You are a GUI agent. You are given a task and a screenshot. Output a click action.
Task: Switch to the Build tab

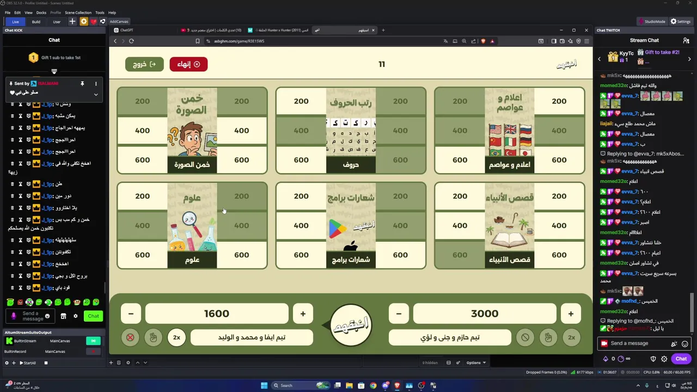[36, 22]
